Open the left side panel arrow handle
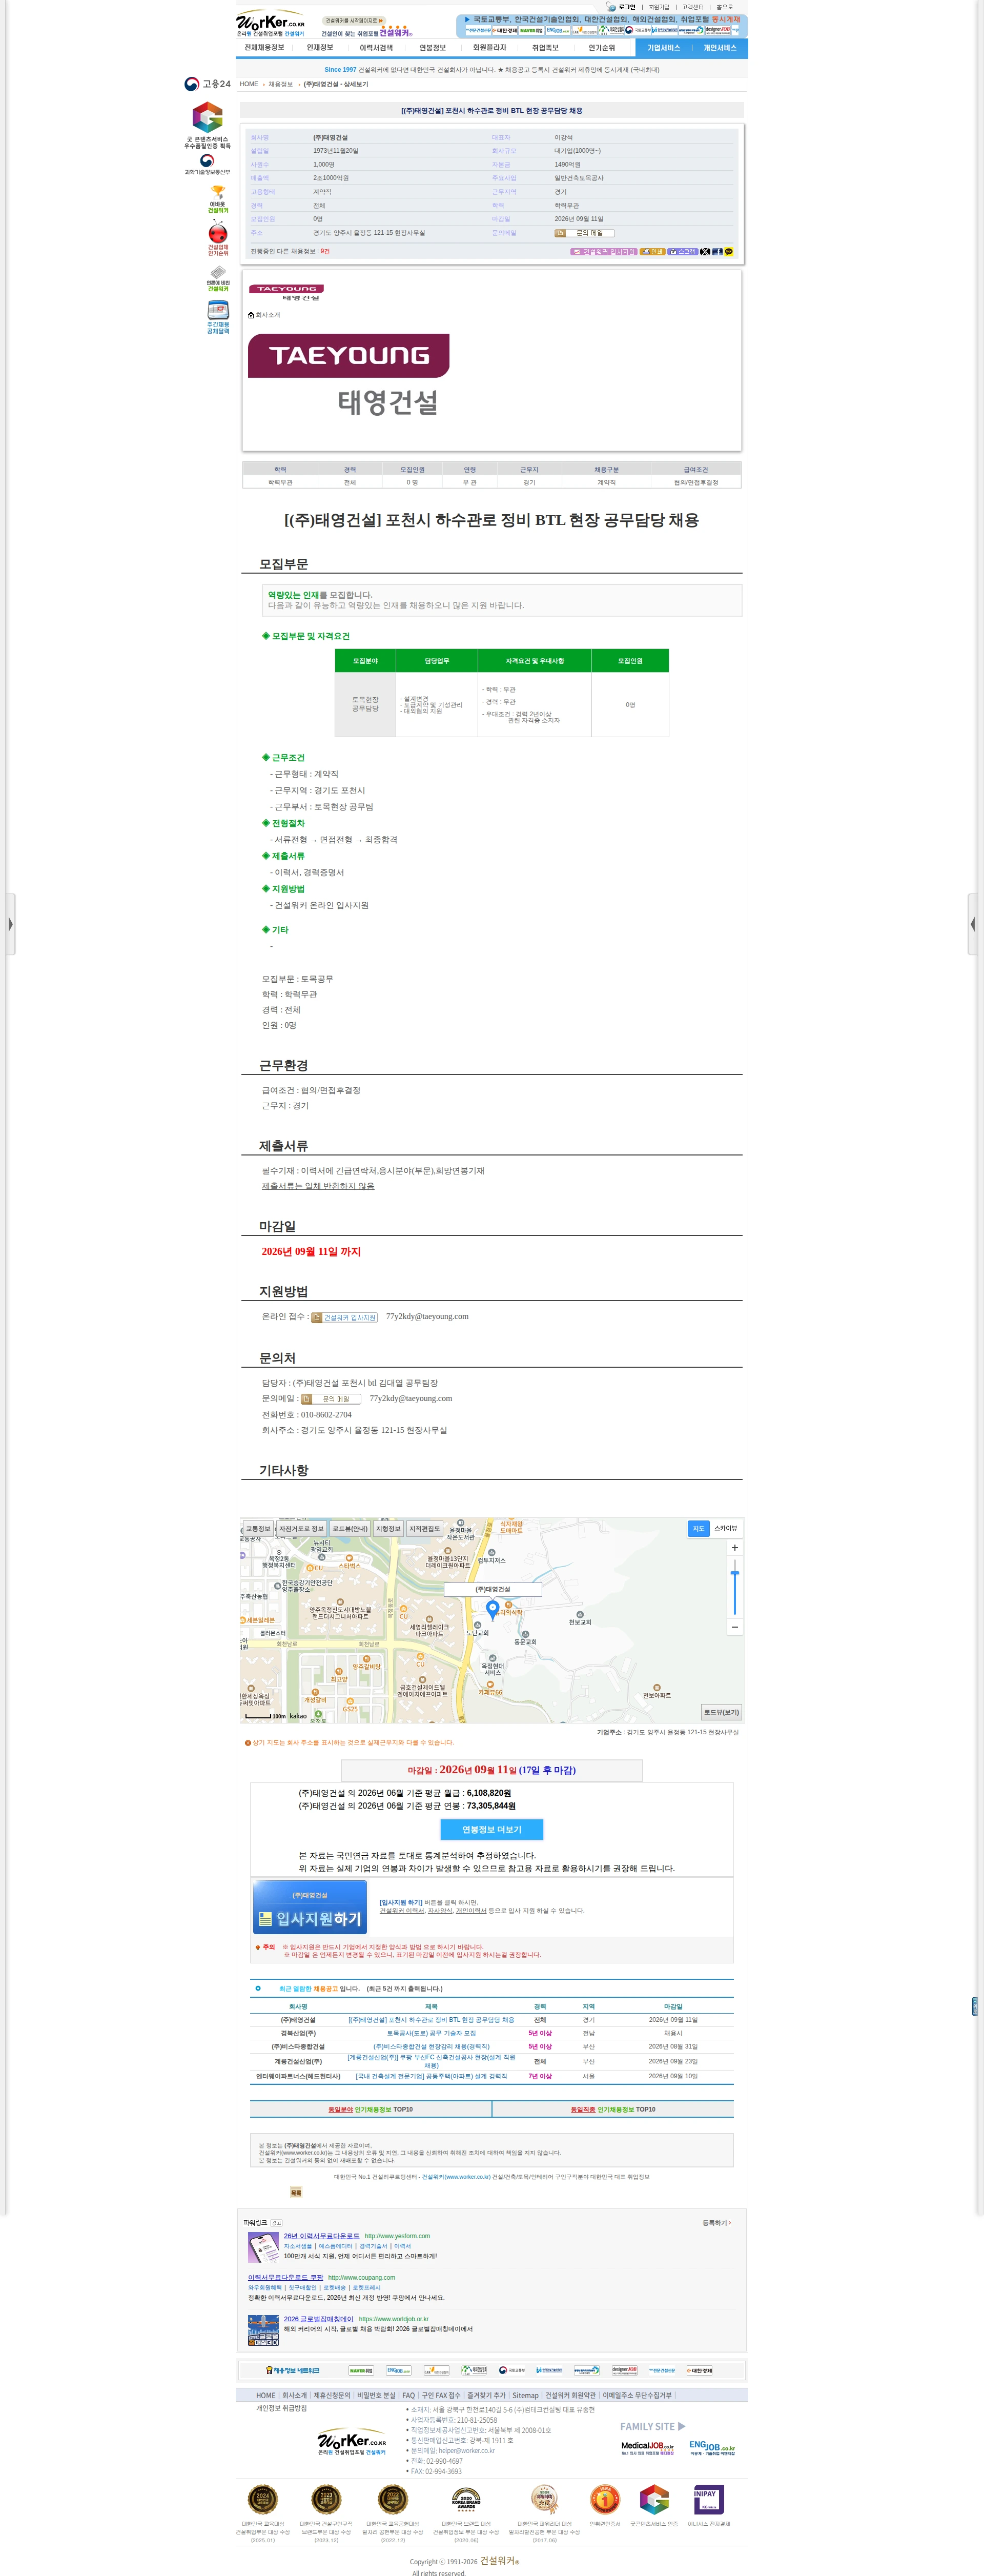984x2576 pixels. pos(10,924)
